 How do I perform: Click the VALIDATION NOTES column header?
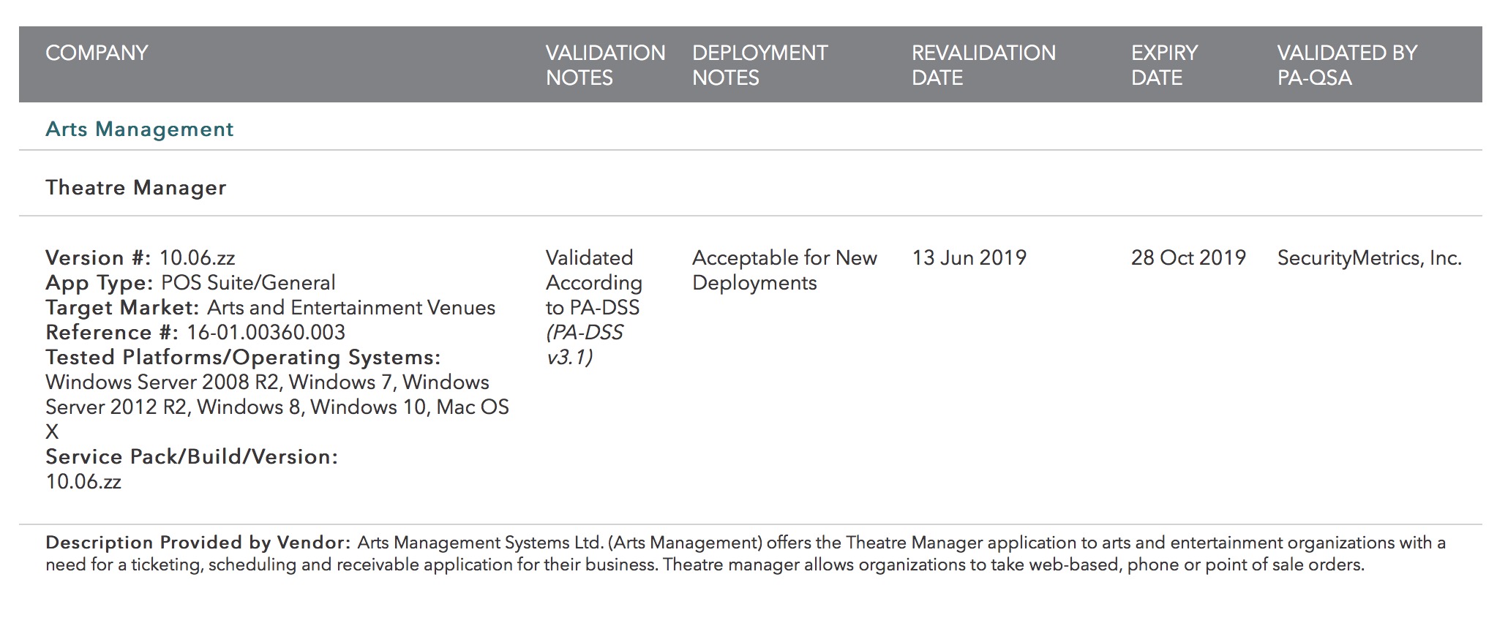point(605,65)
